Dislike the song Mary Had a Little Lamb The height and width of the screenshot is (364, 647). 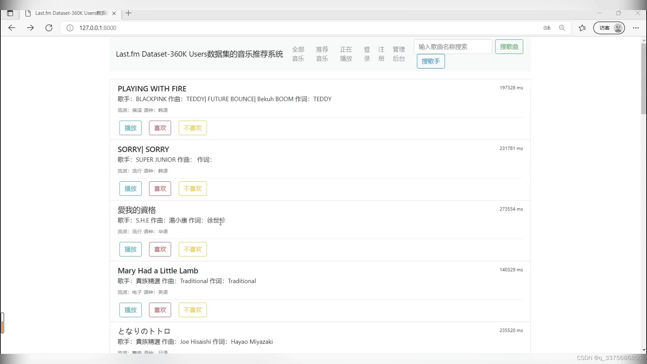[x=192, y=310]
